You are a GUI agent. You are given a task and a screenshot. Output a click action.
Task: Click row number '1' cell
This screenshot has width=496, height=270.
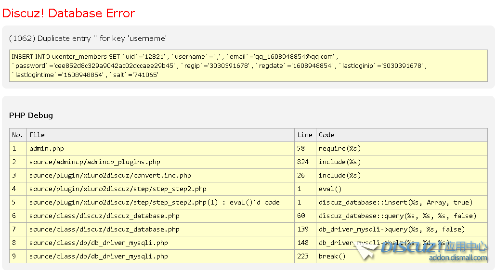tap(18, 149)
